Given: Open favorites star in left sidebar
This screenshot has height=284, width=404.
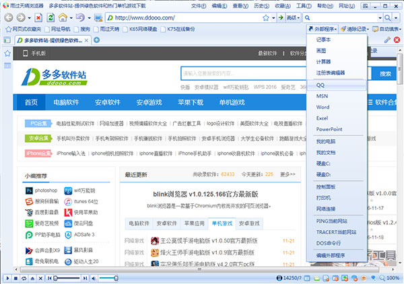Looking at the screenshot, I should tap(7, 53).
